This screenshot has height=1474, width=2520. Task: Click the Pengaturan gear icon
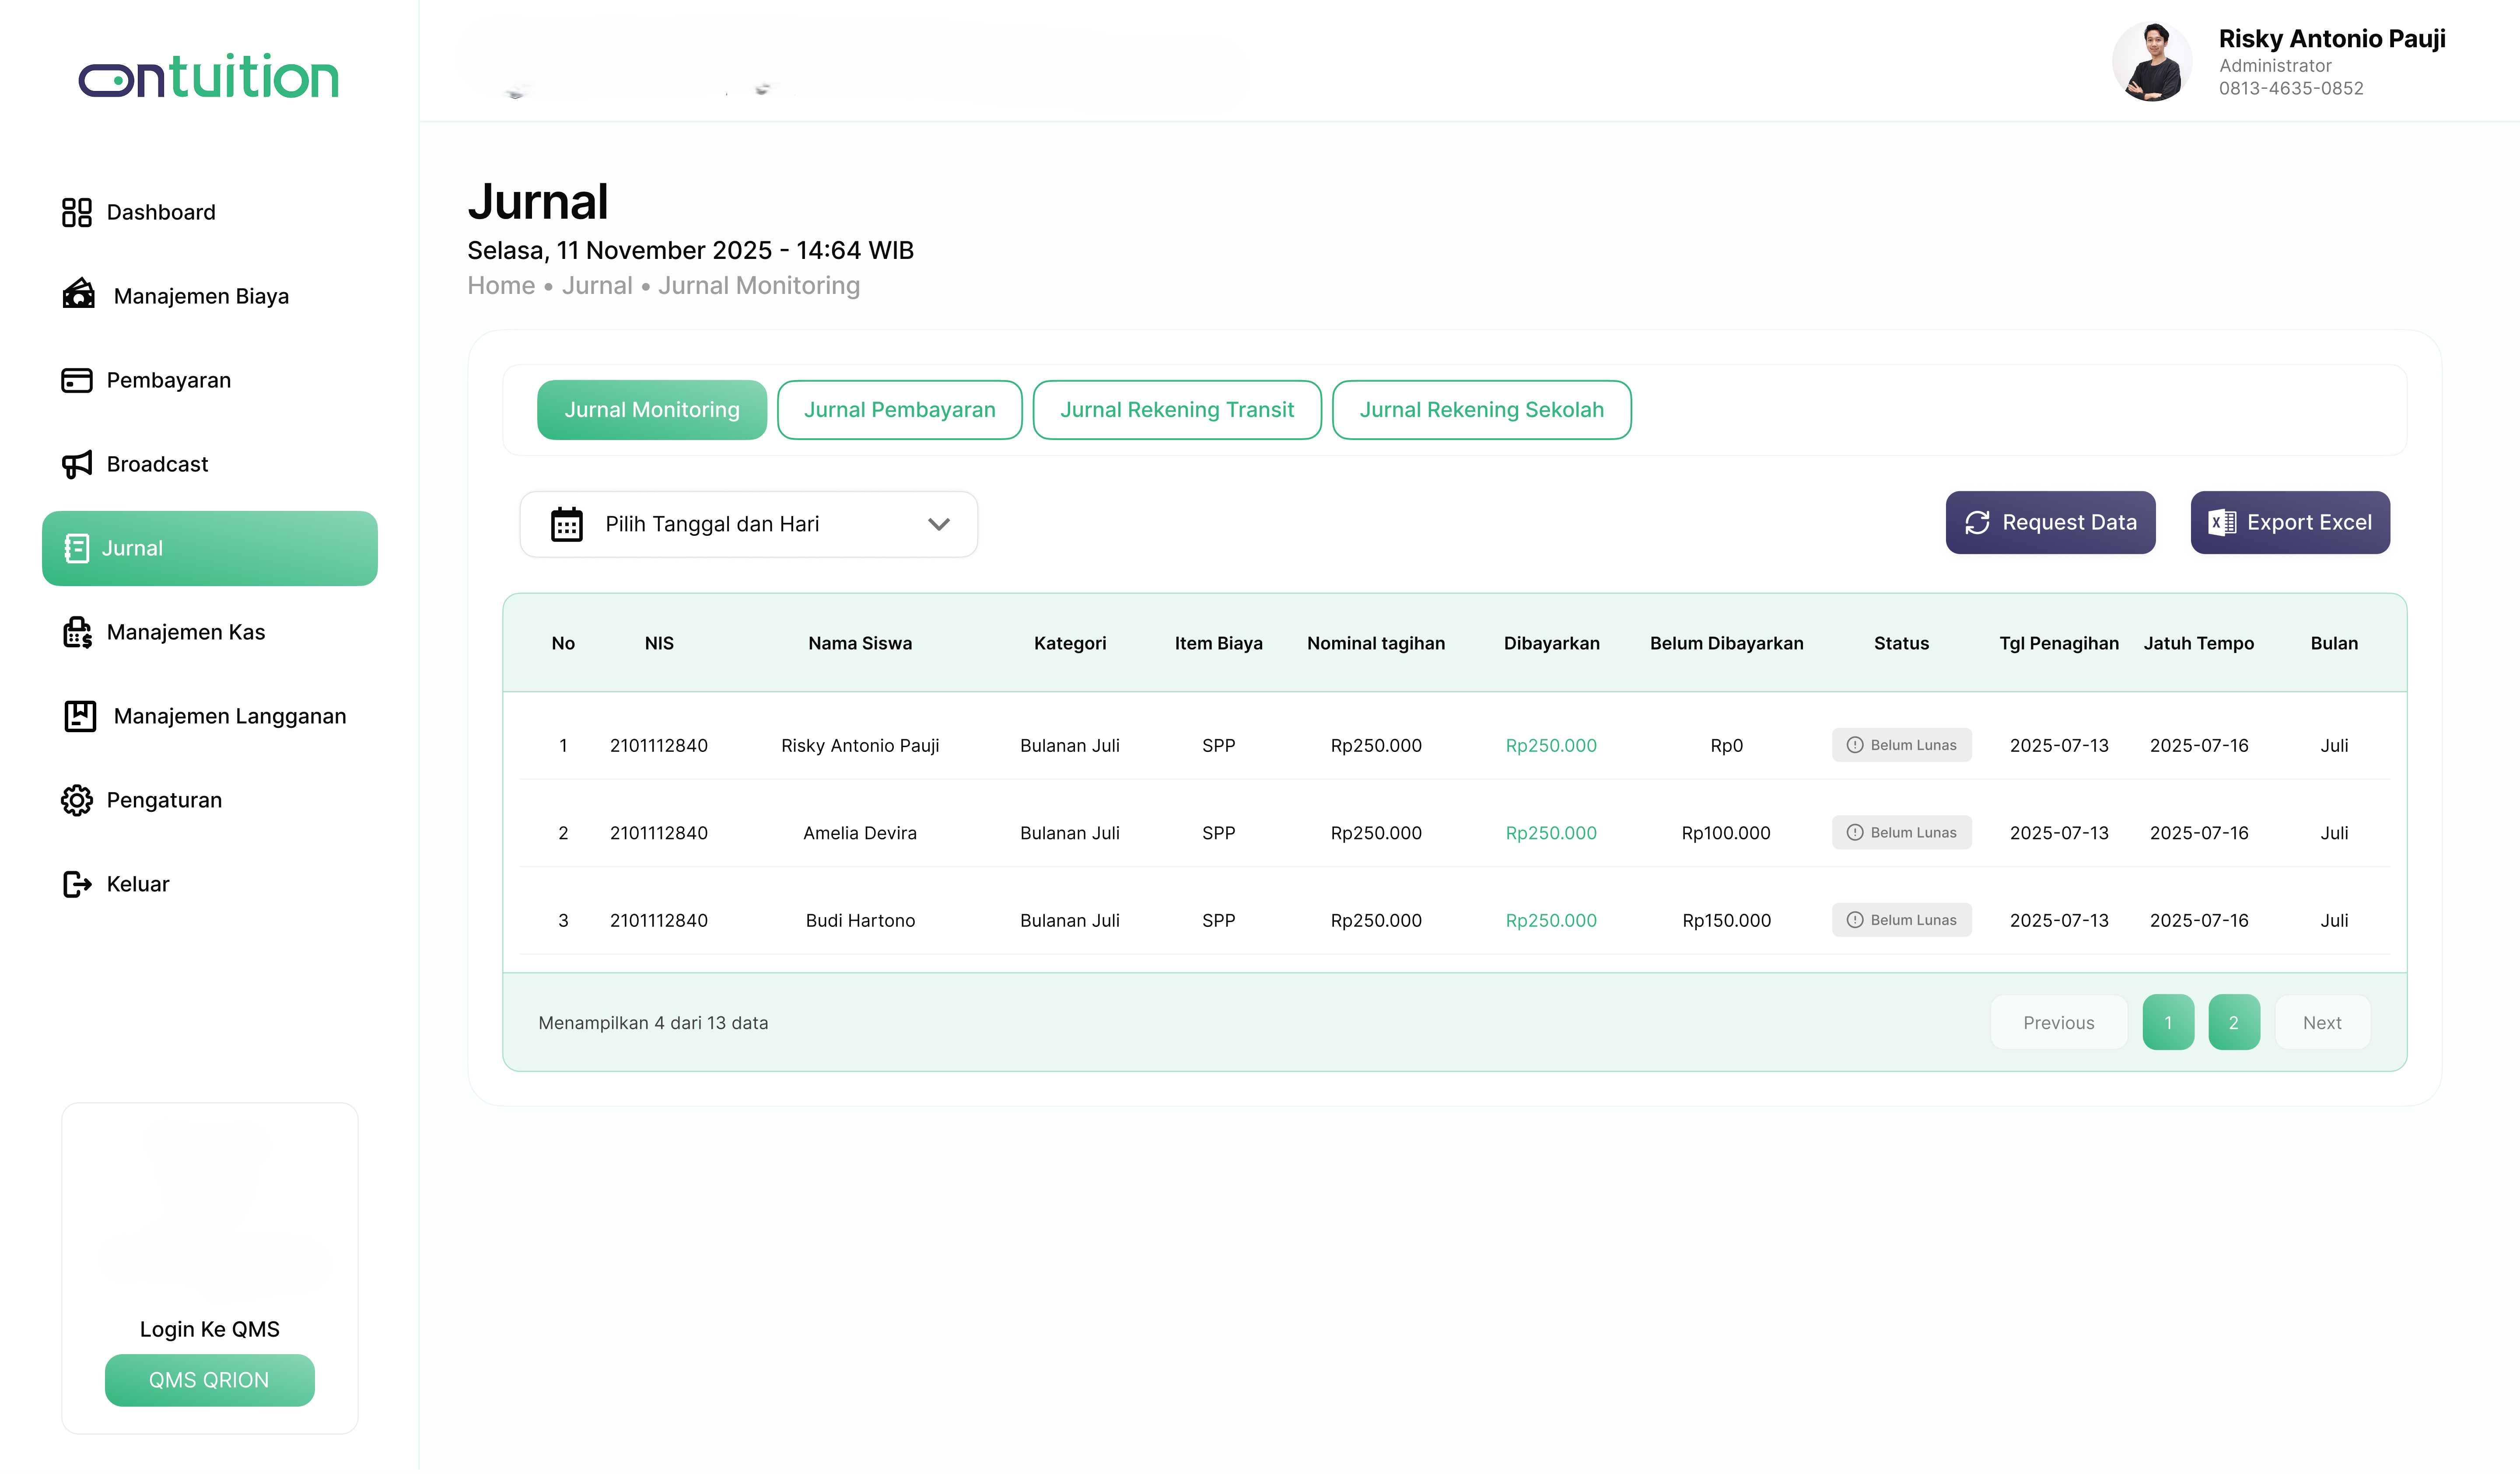tap(76, 800)
